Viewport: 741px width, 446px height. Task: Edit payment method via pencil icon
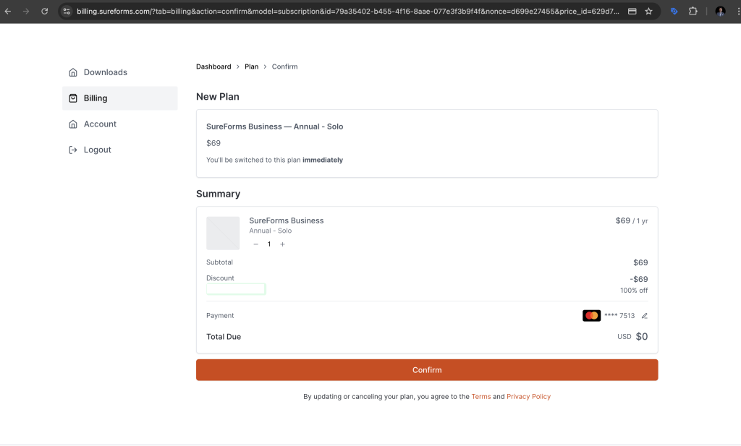click(644, 315)
